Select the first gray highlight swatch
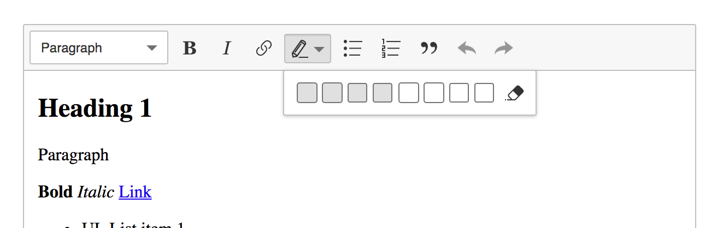Image resolution: width=717 pixels, height=228 pixels. coord(307,93)
